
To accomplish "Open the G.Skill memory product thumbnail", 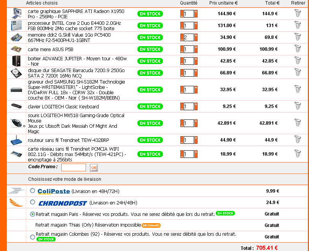I will coord(16,37).
